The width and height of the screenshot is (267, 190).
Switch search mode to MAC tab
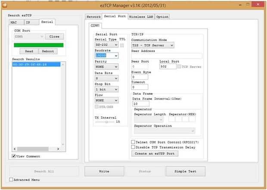16,22
